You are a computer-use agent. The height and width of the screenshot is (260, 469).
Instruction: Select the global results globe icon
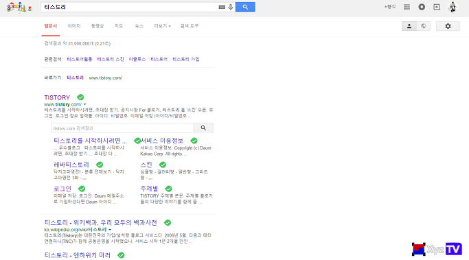(423, 26)
